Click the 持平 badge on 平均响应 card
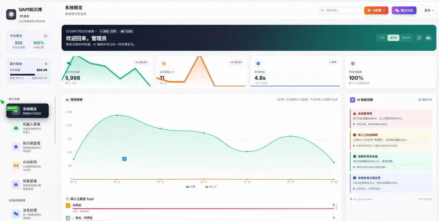 [x=333, y=62]
